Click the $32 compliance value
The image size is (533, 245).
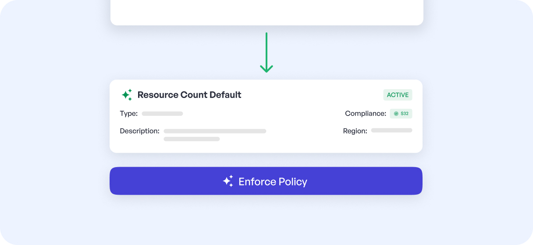pyautogui.click(x=404, y=114)
